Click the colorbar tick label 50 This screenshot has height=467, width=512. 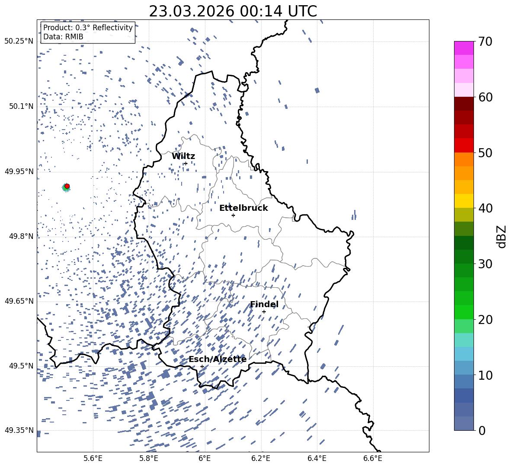(x=485, y=153)
